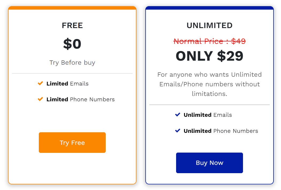281x190 pixels.
Task: Select the FREE plan heading
Action: [x=72, y=25]
